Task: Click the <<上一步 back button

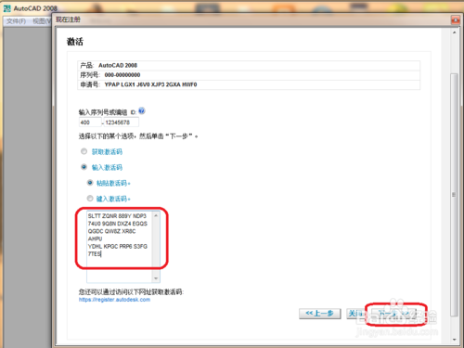Action: click(x=320, y=314)
